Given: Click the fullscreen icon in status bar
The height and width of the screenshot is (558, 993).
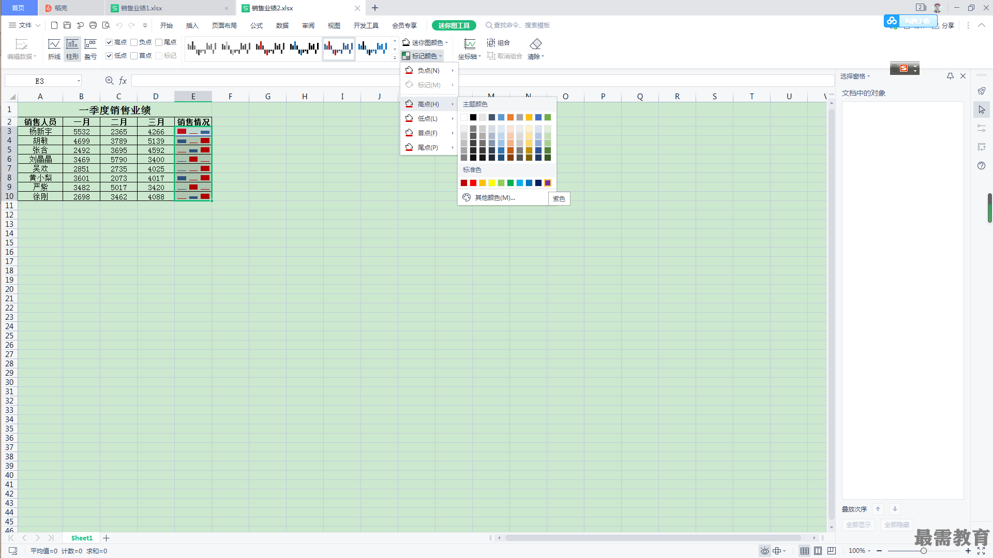Looking at the screenshot, I should 981,551.
